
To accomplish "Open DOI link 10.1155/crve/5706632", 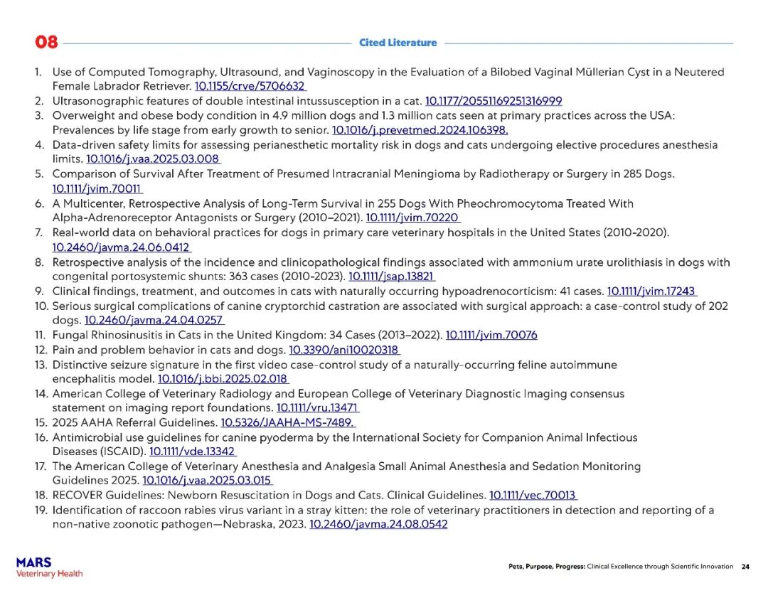I will click(250, 86).
